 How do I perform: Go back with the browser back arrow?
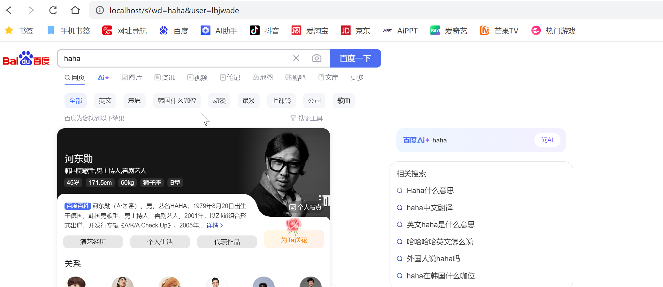pyautogui.click(x=9, y=10)
